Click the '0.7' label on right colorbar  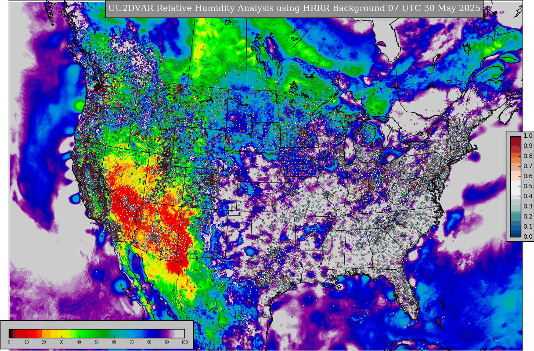[x=527, y=166]
